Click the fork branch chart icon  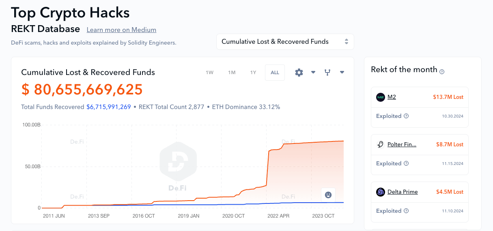coord(327,73)
